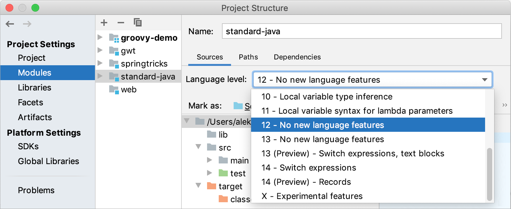Select gwt module in list

point(138,51)
